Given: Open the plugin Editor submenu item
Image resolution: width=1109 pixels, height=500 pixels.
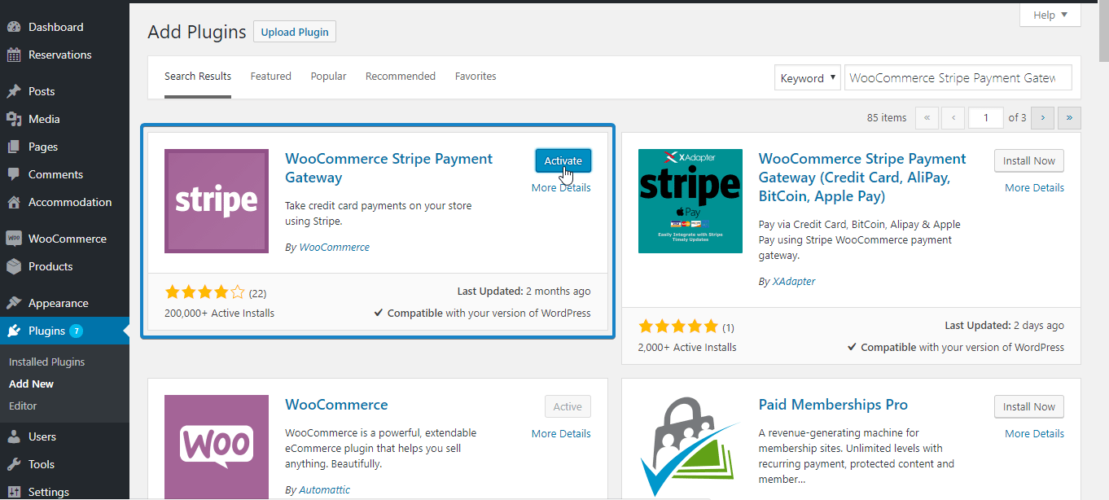Looking at the screenshot, I should 23,406.
